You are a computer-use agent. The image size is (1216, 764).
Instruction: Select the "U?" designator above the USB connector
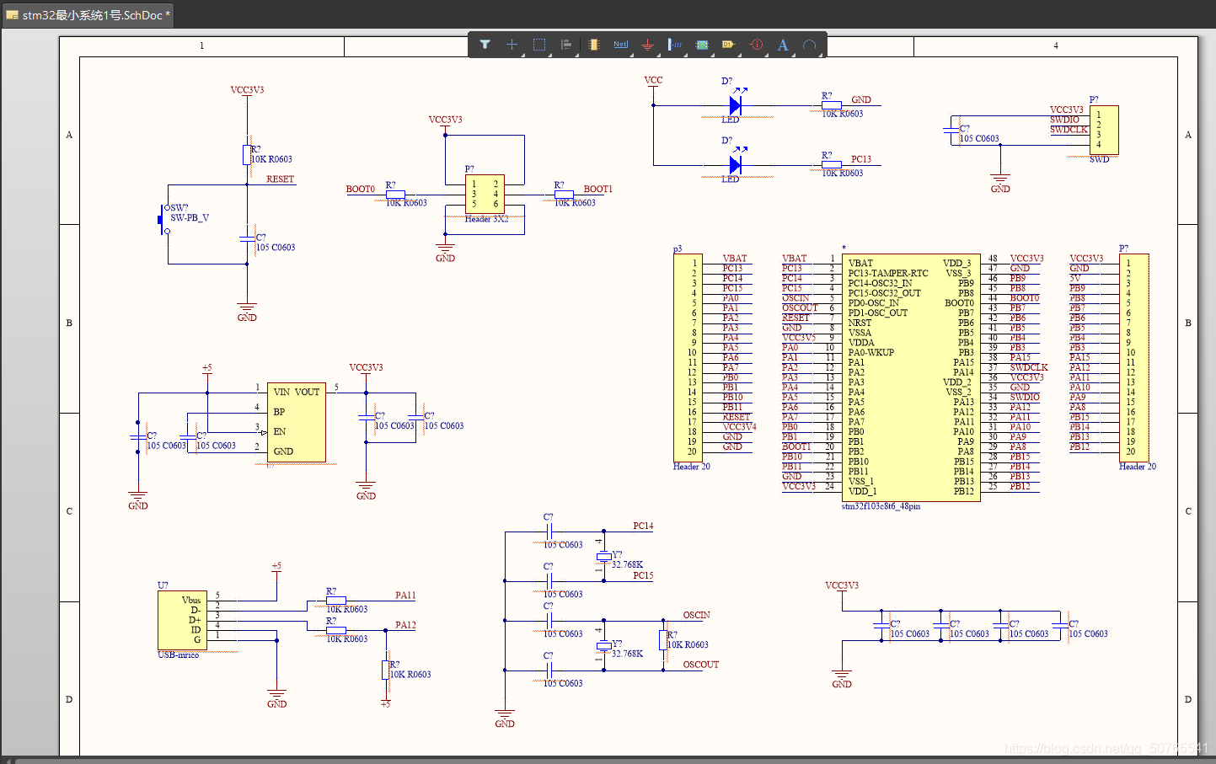click(163, 585)
